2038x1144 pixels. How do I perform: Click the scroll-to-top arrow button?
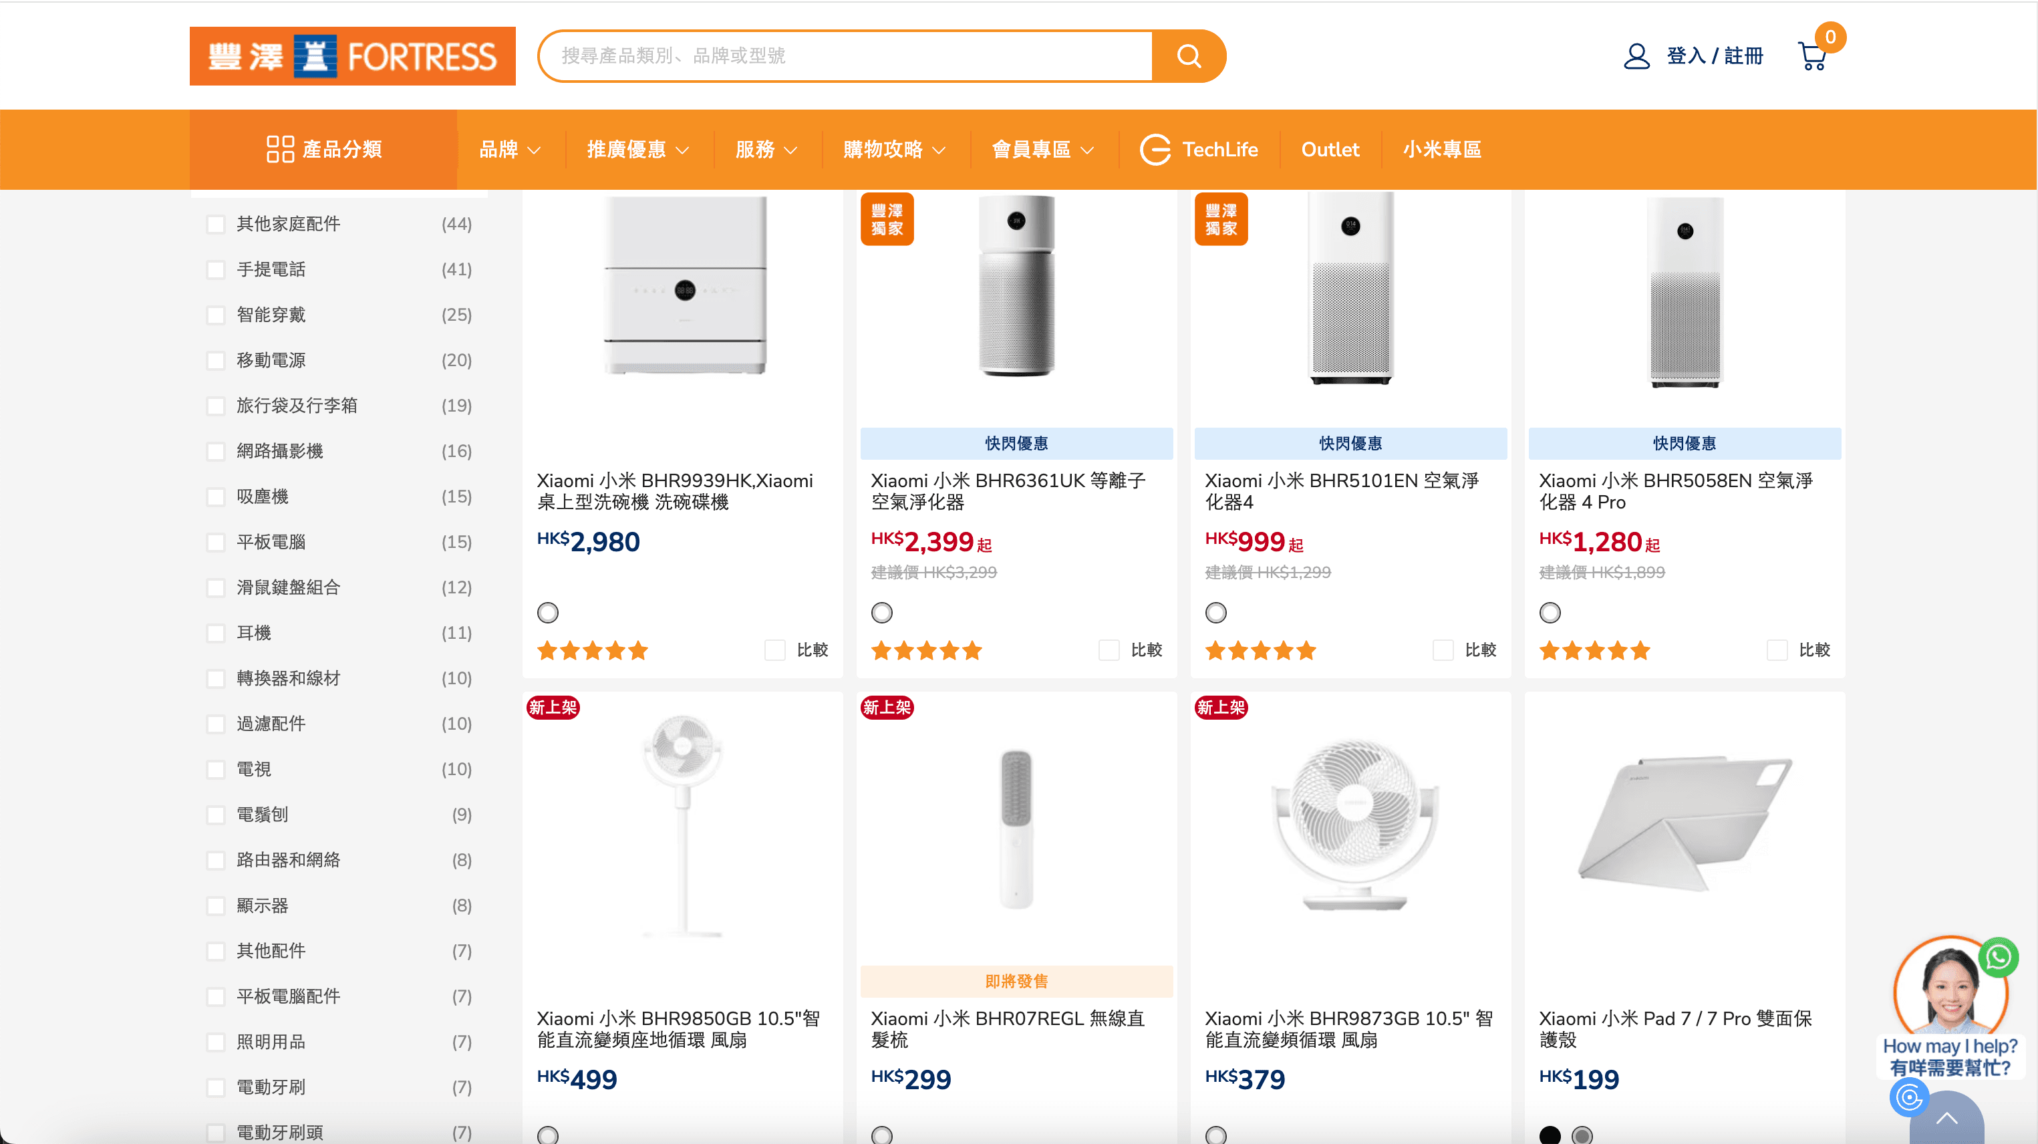coord(1946,1119)
